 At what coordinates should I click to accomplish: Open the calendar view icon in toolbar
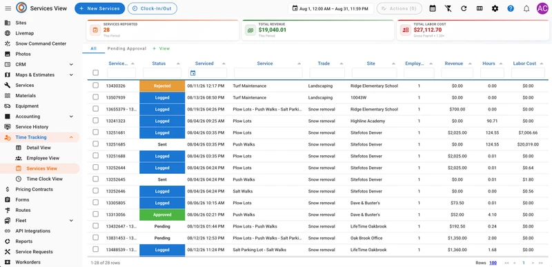pos(433,8)
